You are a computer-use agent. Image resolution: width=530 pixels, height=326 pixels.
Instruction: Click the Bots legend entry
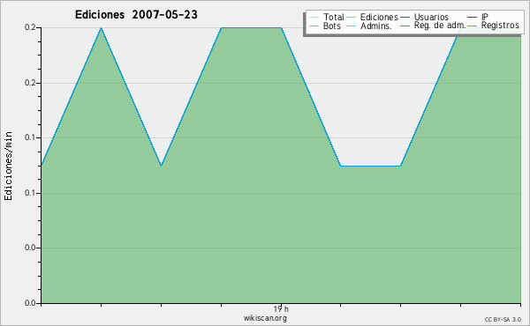coord(325,26)
